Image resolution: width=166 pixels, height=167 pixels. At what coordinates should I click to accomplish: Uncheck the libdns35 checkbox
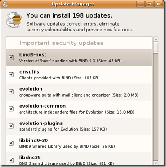tap(11, 160)
